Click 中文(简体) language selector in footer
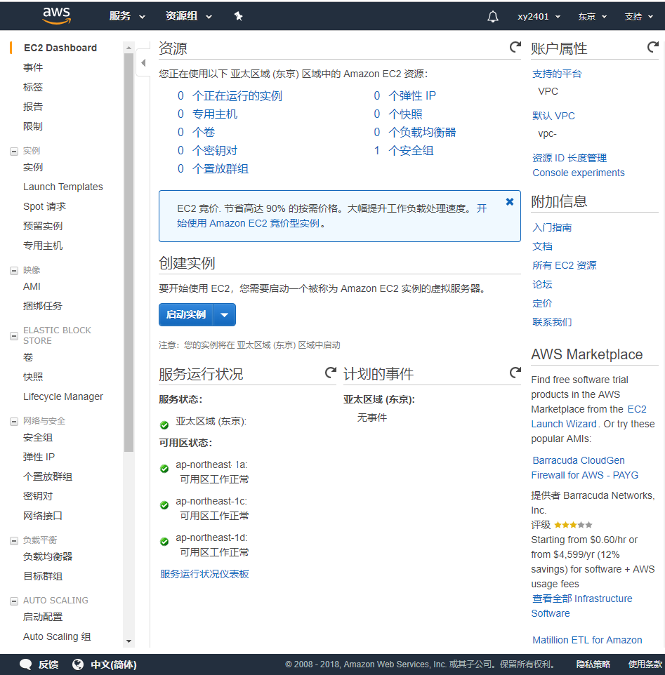The width and height of the screenshot is (665, 675). click(x=113, y=664)
